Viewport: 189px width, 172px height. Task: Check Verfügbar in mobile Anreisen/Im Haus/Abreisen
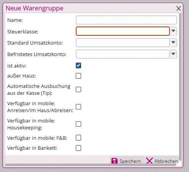click(78, 107)
